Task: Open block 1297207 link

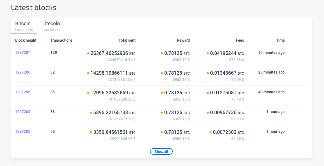Action: (23, 52)
